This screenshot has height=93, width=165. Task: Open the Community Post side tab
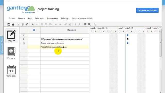pos(2,45)
